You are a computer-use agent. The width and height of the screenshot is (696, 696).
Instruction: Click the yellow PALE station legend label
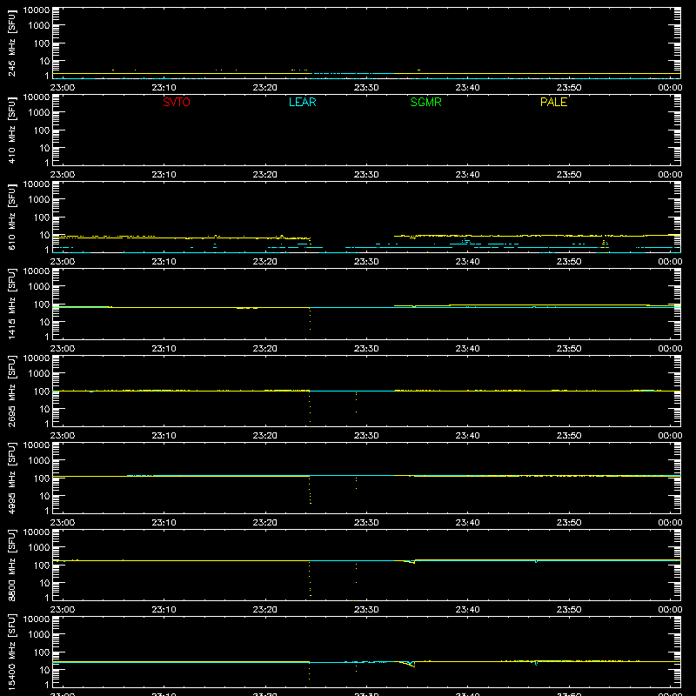click(x=553, y=102)
